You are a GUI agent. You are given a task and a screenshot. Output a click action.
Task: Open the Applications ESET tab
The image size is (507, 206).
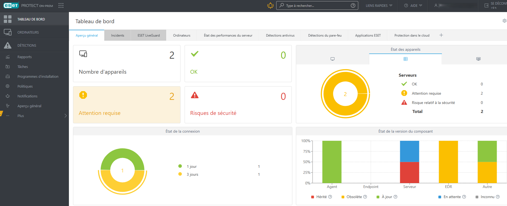pyautogui.click(x=368, y=35)
